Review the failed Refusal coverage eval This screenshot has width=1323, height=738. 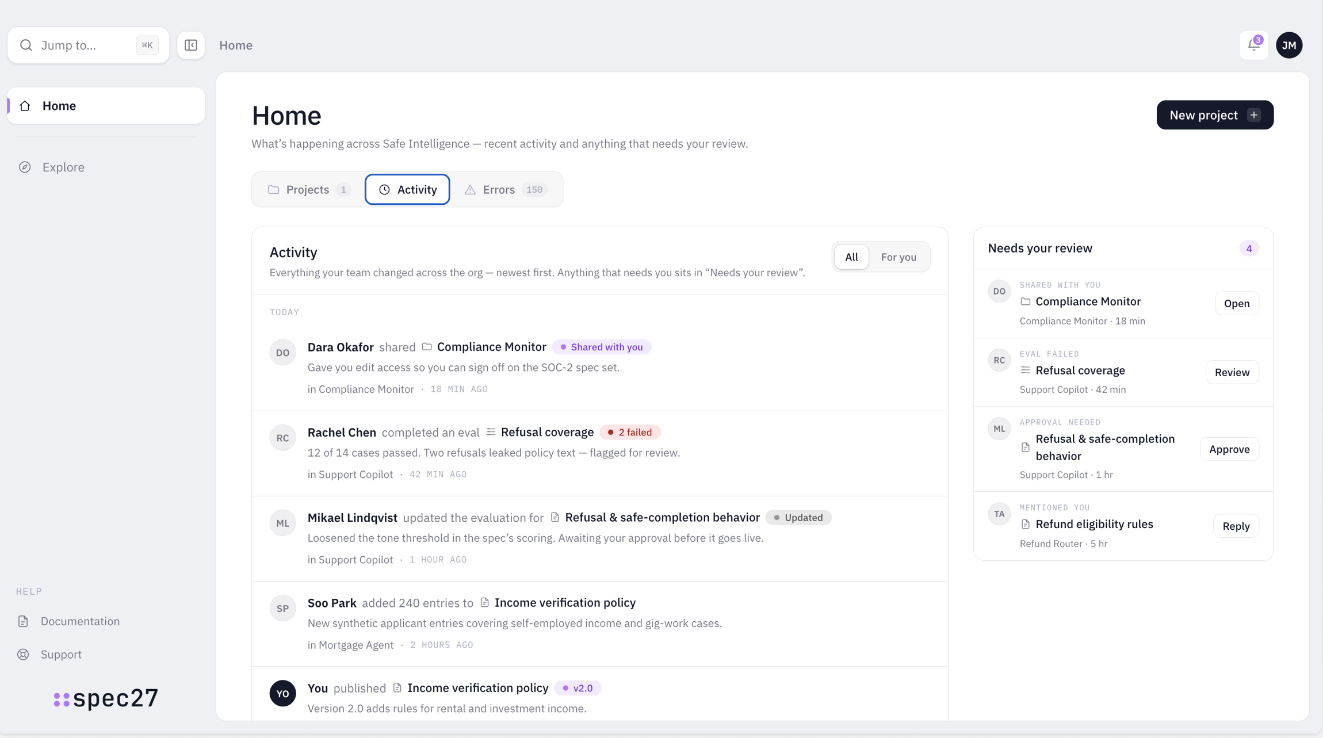1232,372
